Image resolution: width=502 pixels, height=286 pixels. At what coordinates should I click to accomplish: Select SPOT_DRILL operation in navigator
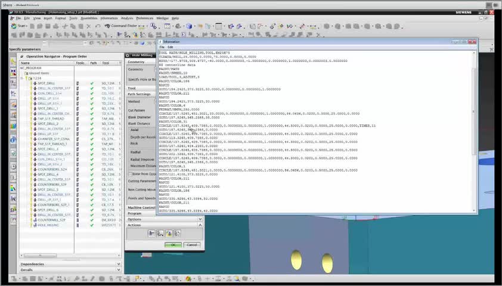pos(46,83)
